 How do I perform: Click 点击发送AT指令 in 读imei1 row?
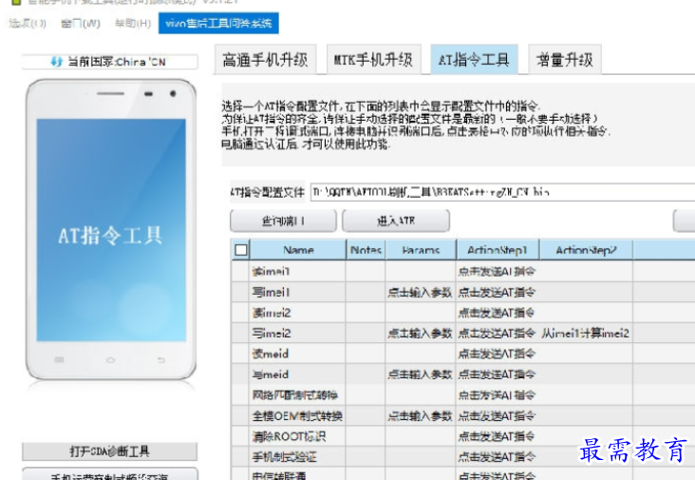click(x=497, y=271)
